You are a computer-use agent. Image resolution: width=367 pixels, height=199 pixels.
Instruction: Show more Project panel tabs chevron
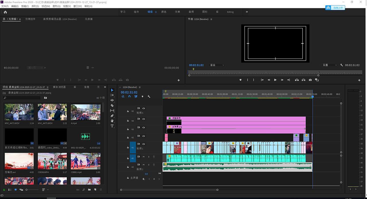(x=105, y=87)
